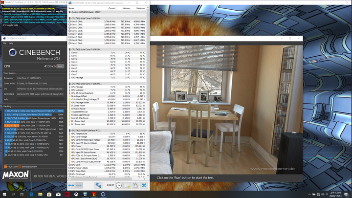352x198 pixels.
Task: Click the empty Info field in Cinebench
Action: pyautogui.click(x=41, y=99)
